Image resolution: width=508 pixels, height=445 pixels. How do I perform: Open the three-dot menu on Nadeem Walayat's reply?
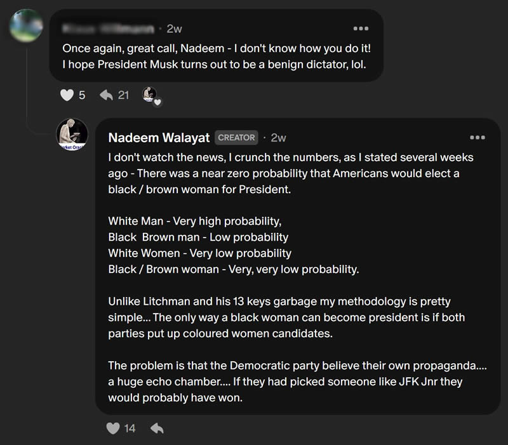[x=477, y=137]
